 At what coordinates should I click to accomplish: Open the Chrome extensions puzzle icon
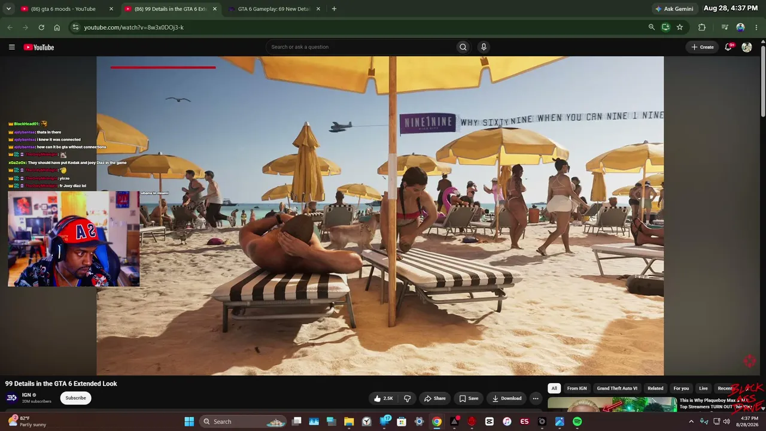702,28
